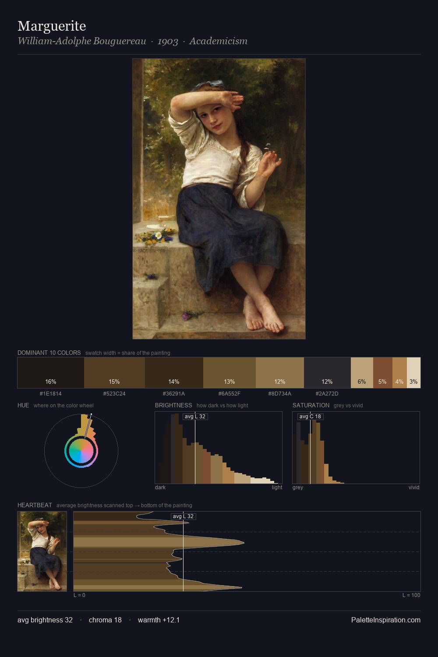The image size is (438, 657).
Task: Click the 'grey' saturation axis label
Action: (298, 487)
